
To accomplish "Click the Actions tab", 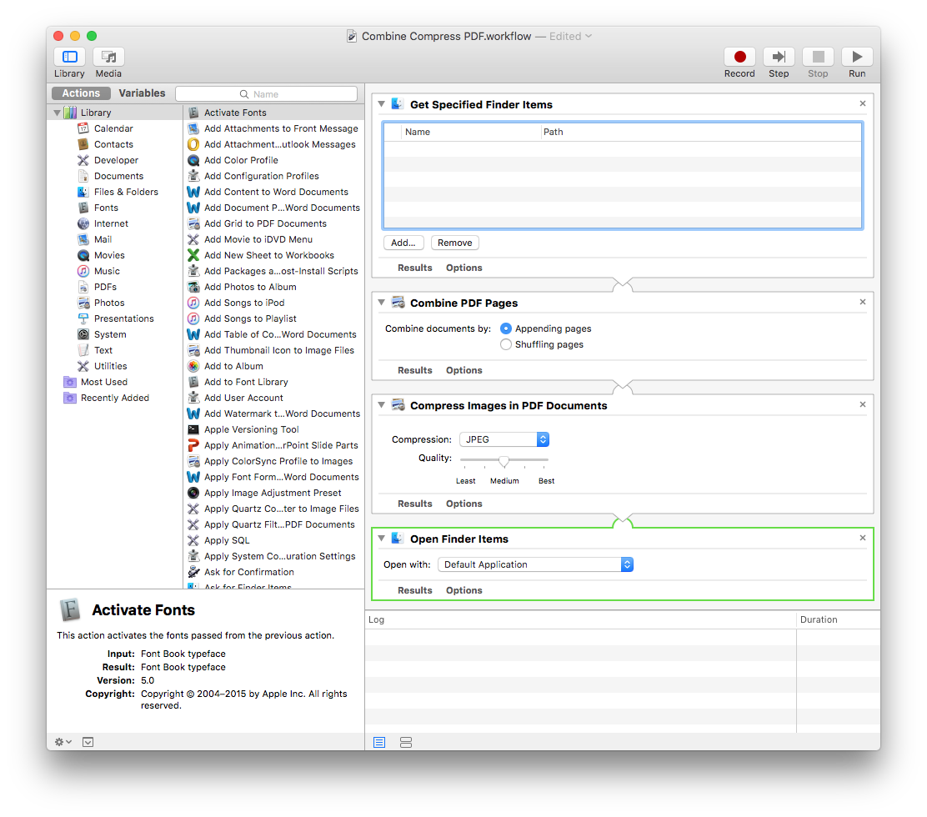I will (80, 93).
